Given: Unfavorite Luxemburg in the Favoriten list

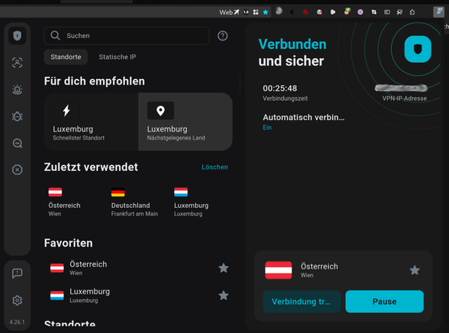Looking at the screenshot, I should [223, 295].
